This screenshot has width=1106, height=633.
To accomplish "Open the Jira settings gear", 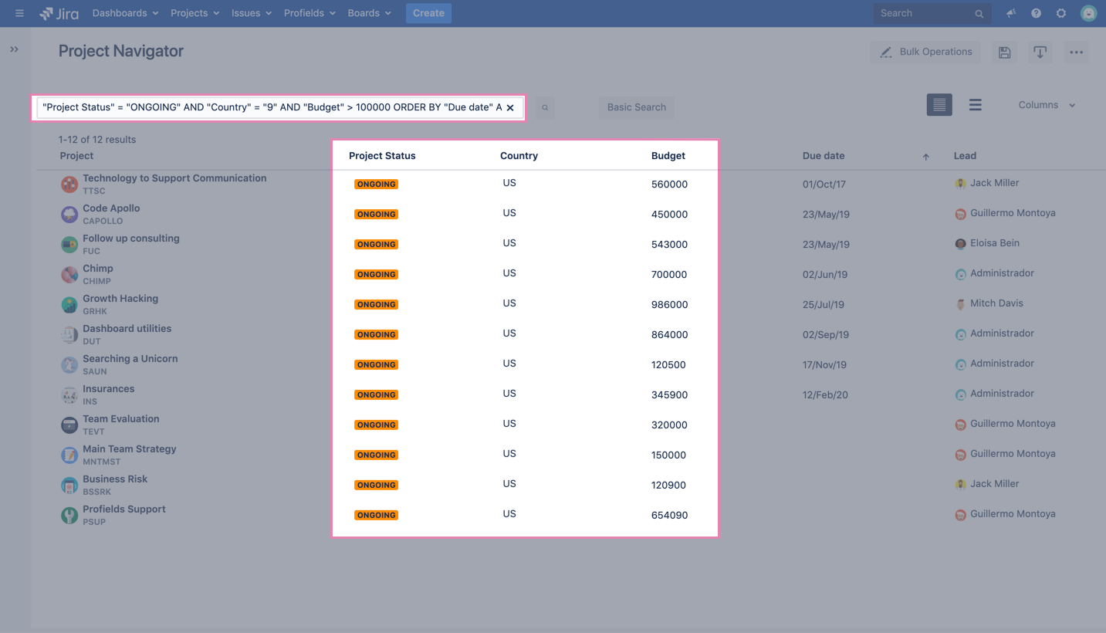I will [x=1061, y=13].
